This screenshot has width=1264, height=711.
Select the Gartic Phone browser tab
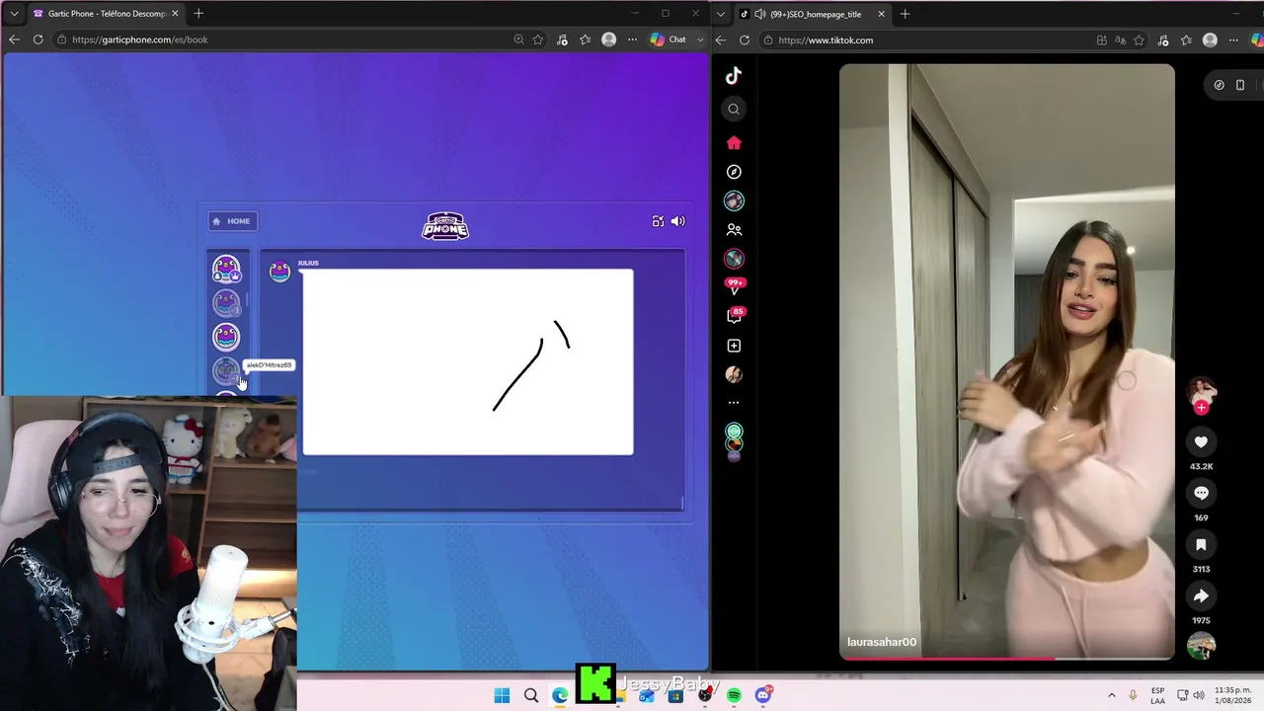click(106, 14)
